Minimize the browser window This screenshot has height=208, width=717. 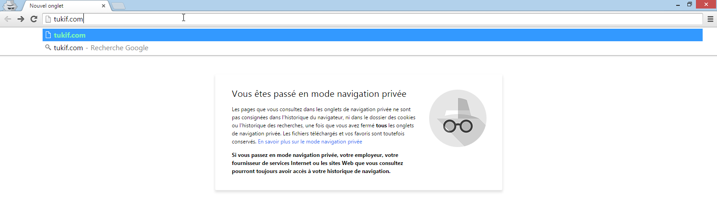click(678, 5)
